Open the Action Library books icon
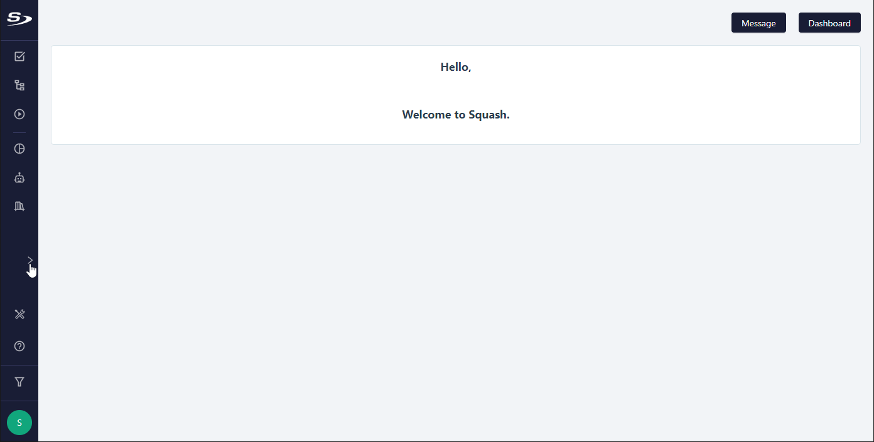 click(x=19, y=206)
